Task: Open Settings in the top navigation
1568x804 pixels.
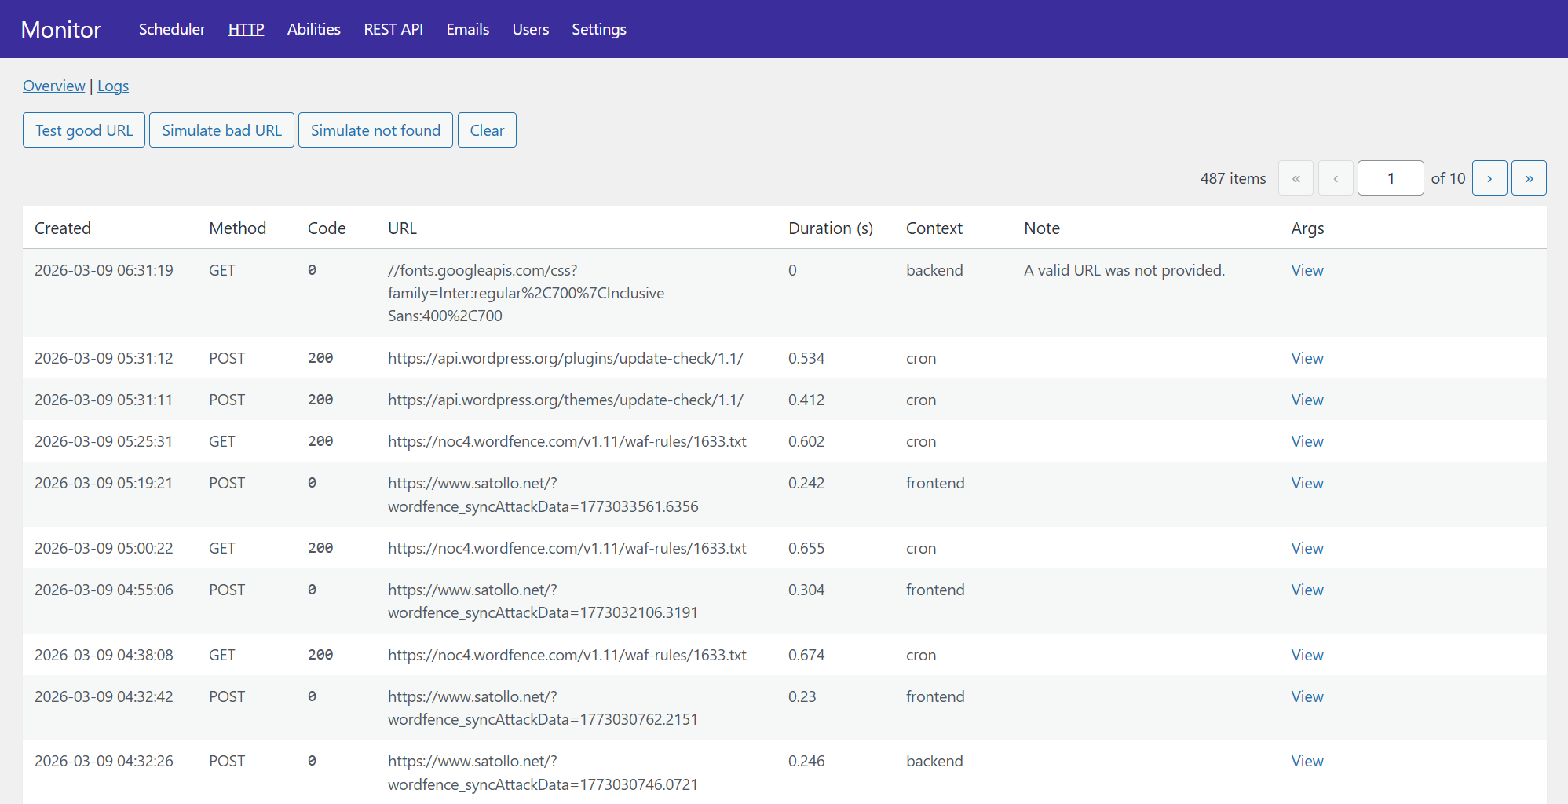Action: (x=598, y=29)
